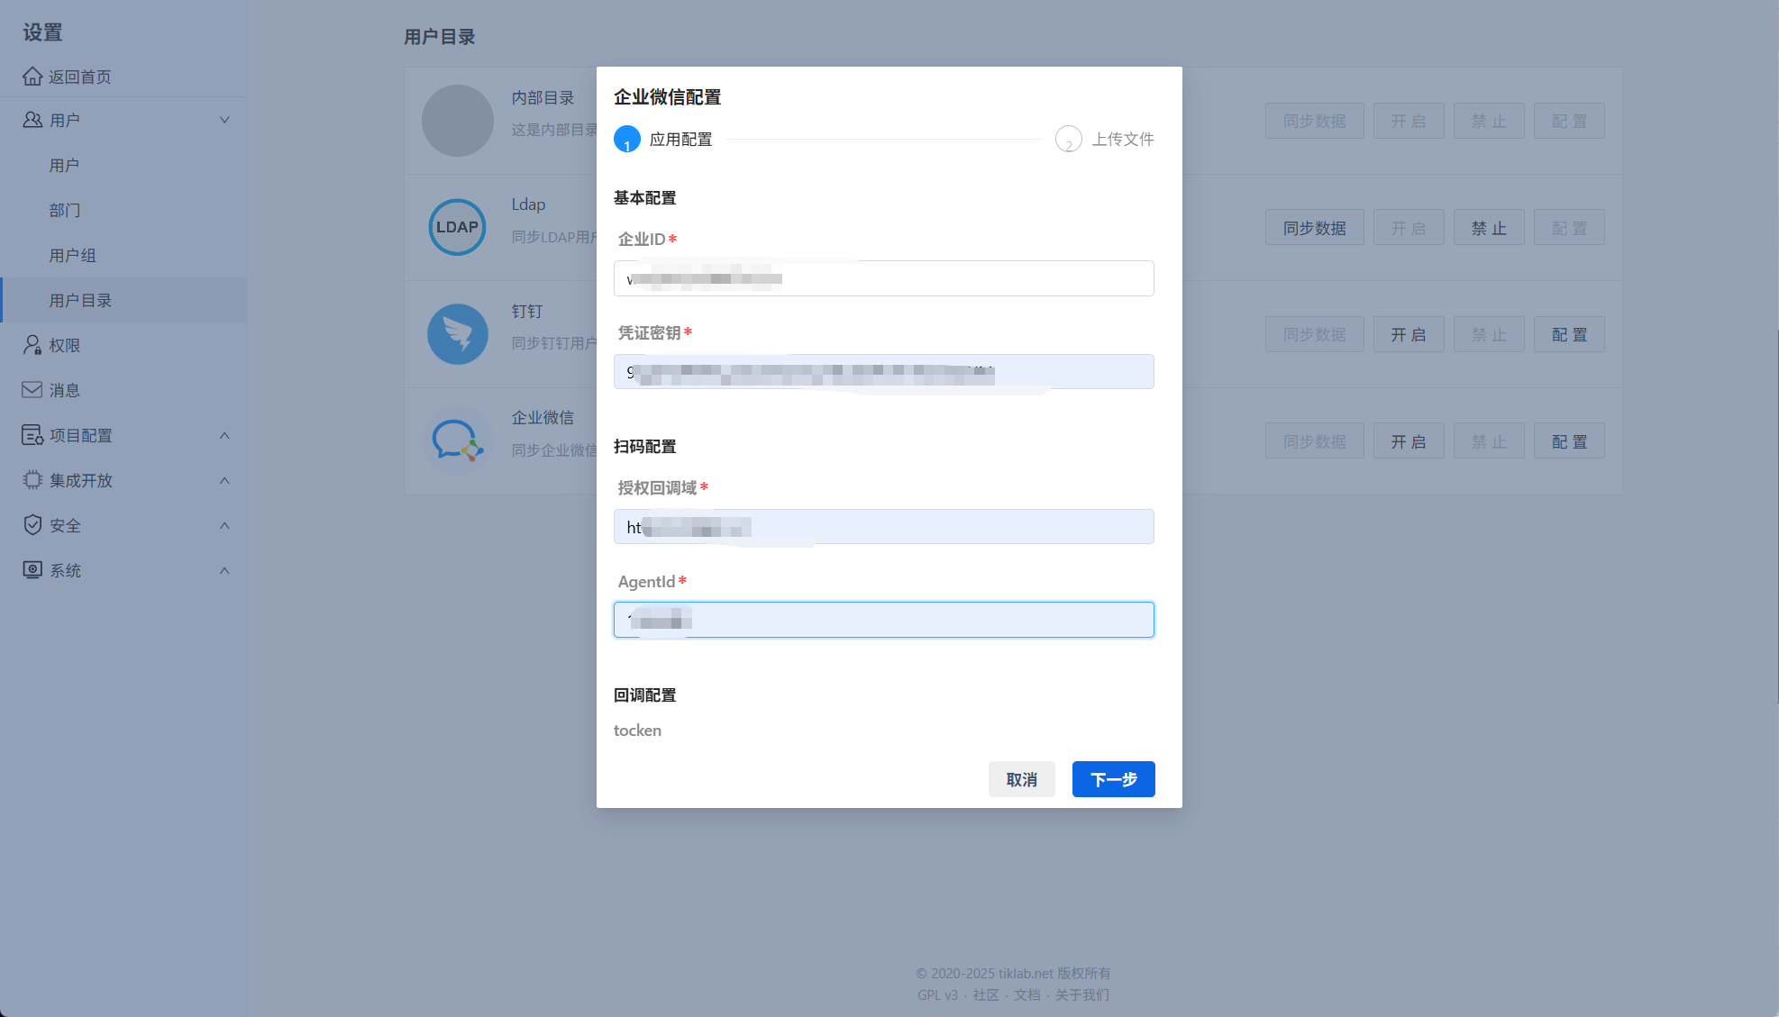Screen dimensions: 1779x1017
Task: Click the 集成开放 chip icon
Action: point(32,480)
